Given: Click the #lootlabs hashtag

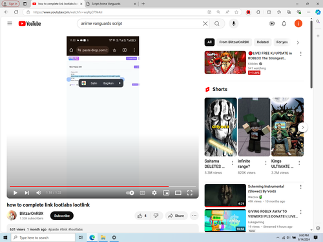Looking at the screenshot, I should pos(76,229).
